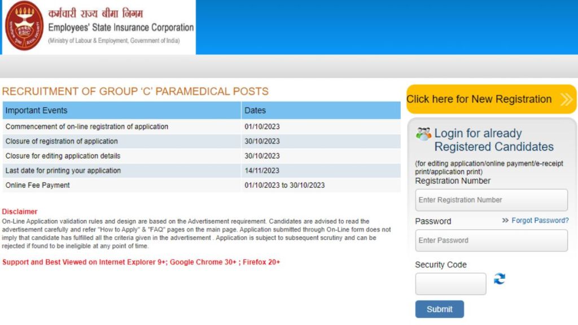Open the Forgot Password link
The width and height of the screenshot is (578, 325).
540,221
